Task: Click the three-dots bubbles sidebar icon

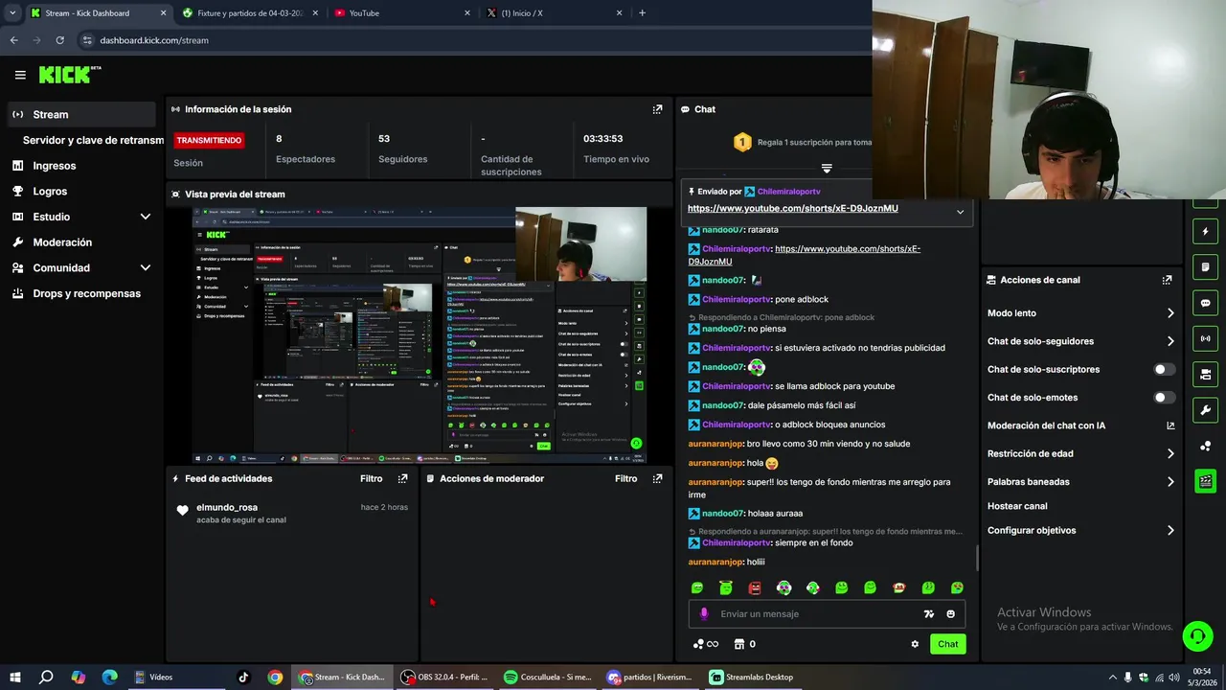Action: [x=1205, y=446]
